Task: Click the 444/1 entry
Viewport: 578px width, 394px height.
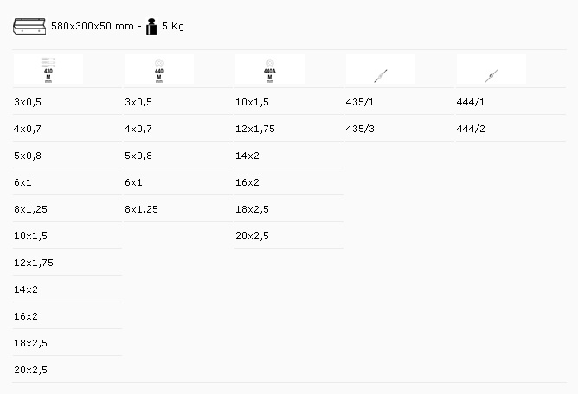Action: coord(471,102)
